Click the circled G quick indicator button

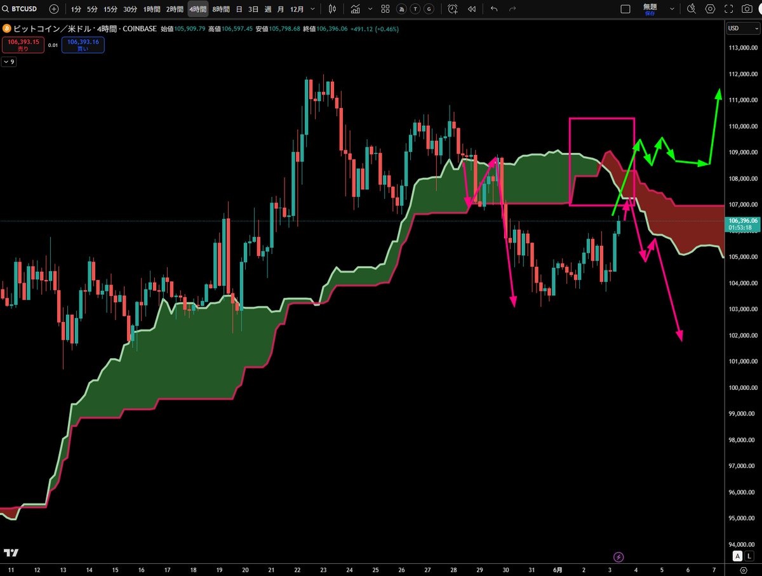pyautogui.click(x=430, y=9)
